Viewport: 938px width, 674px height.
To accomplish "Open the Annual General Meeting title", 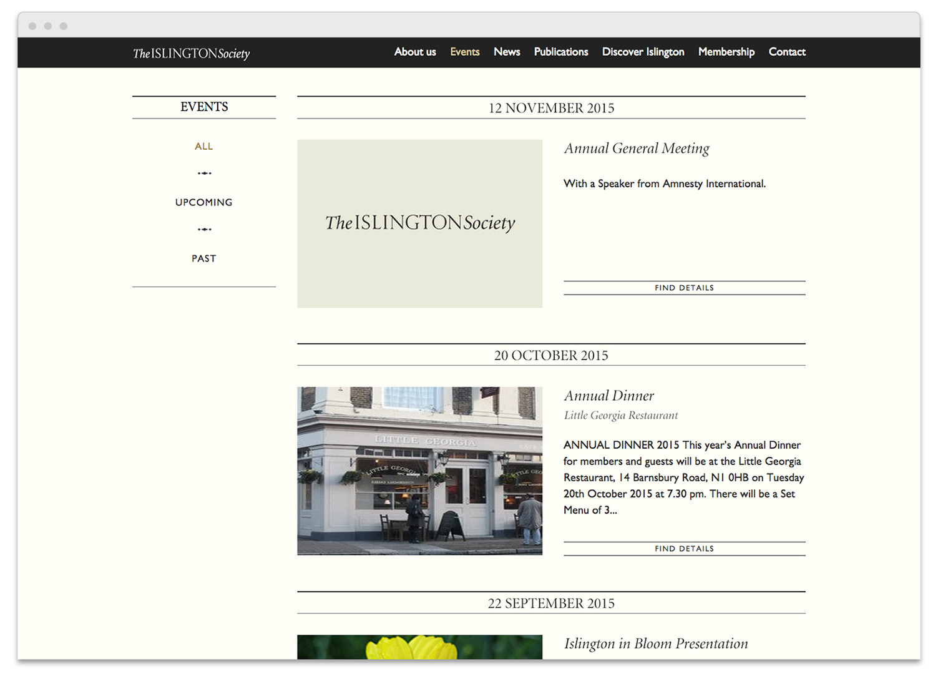I will (637, 149).
